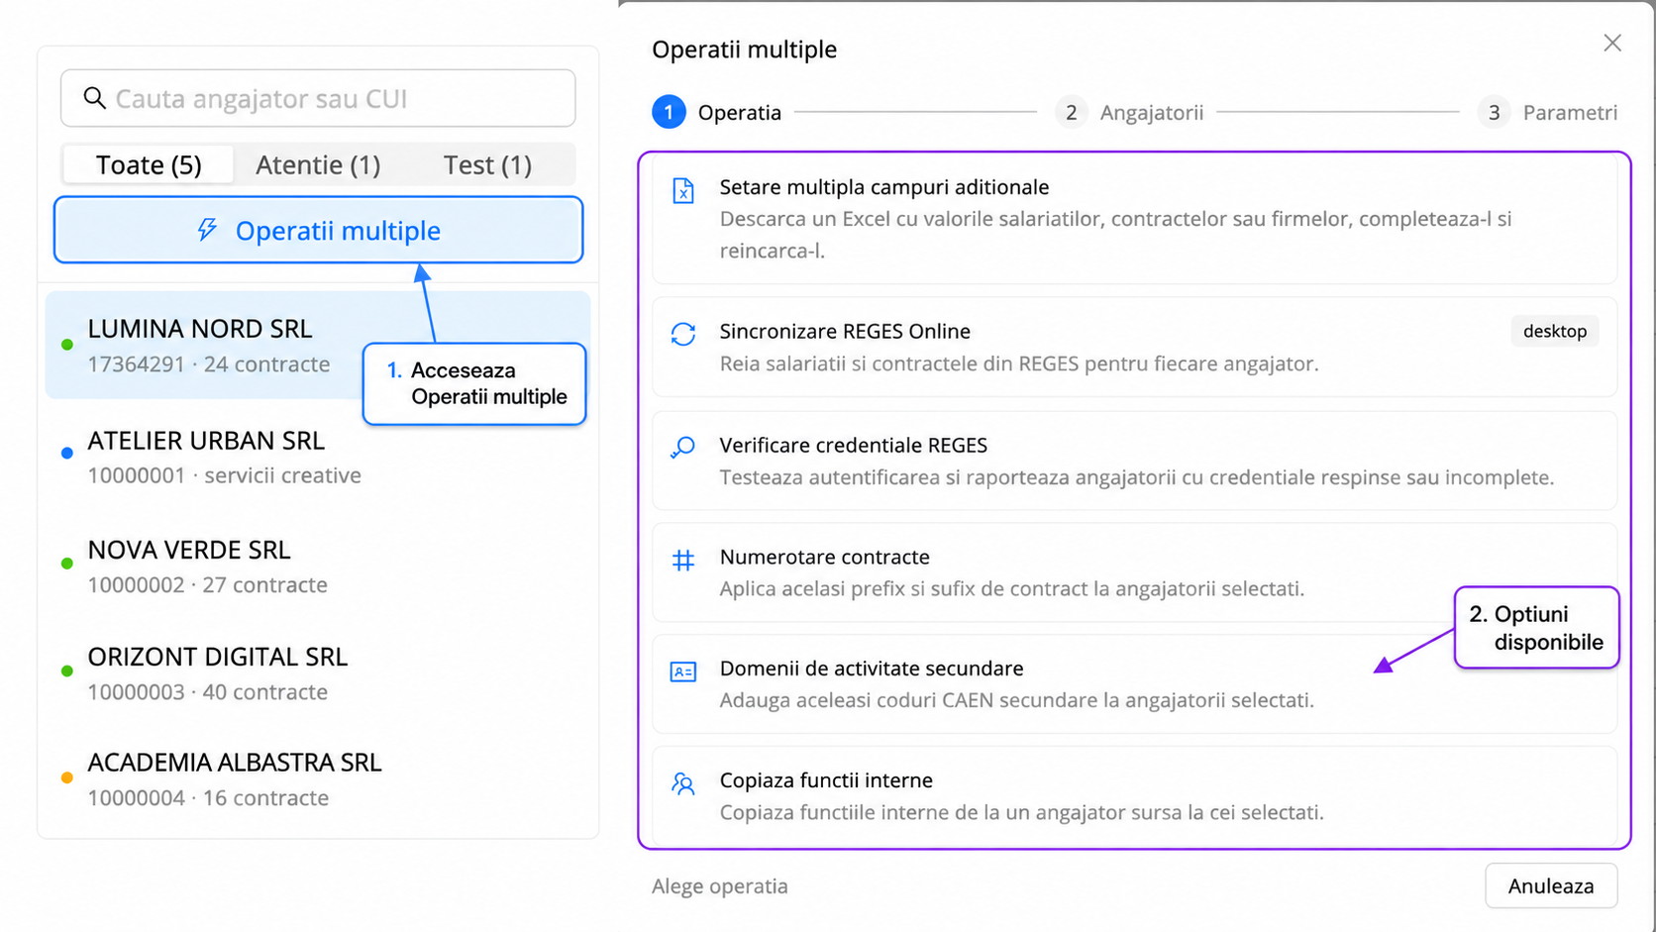Select step 3 Parametri in the wizard
The width and height of the screenshot is (1656, 932).
pos(1547,113)
